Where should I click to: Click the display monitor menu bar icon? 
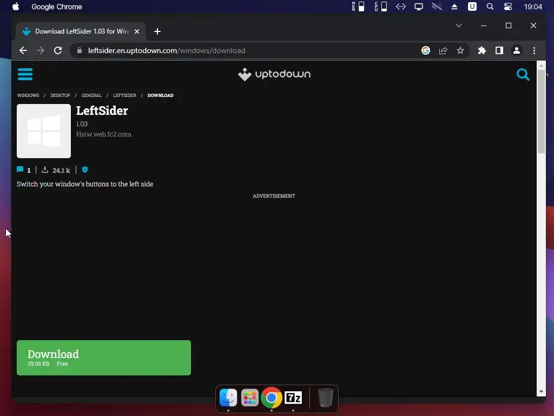point(419,6)
